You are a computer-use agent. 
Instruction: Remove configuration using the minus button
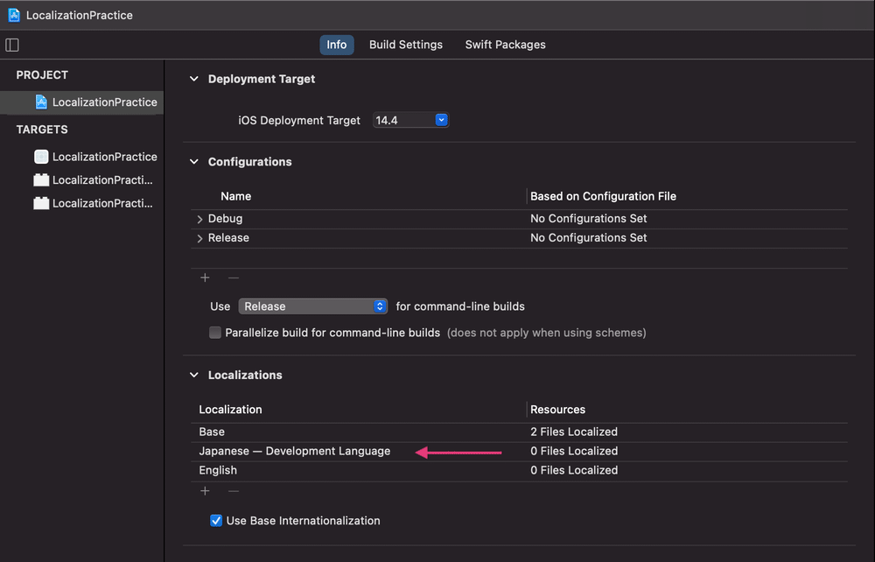pyautogui.click(x=234, y=277)
